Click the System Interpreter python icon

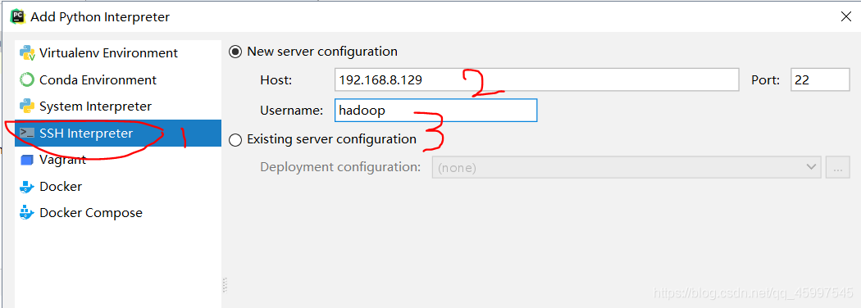click(27, 106)
